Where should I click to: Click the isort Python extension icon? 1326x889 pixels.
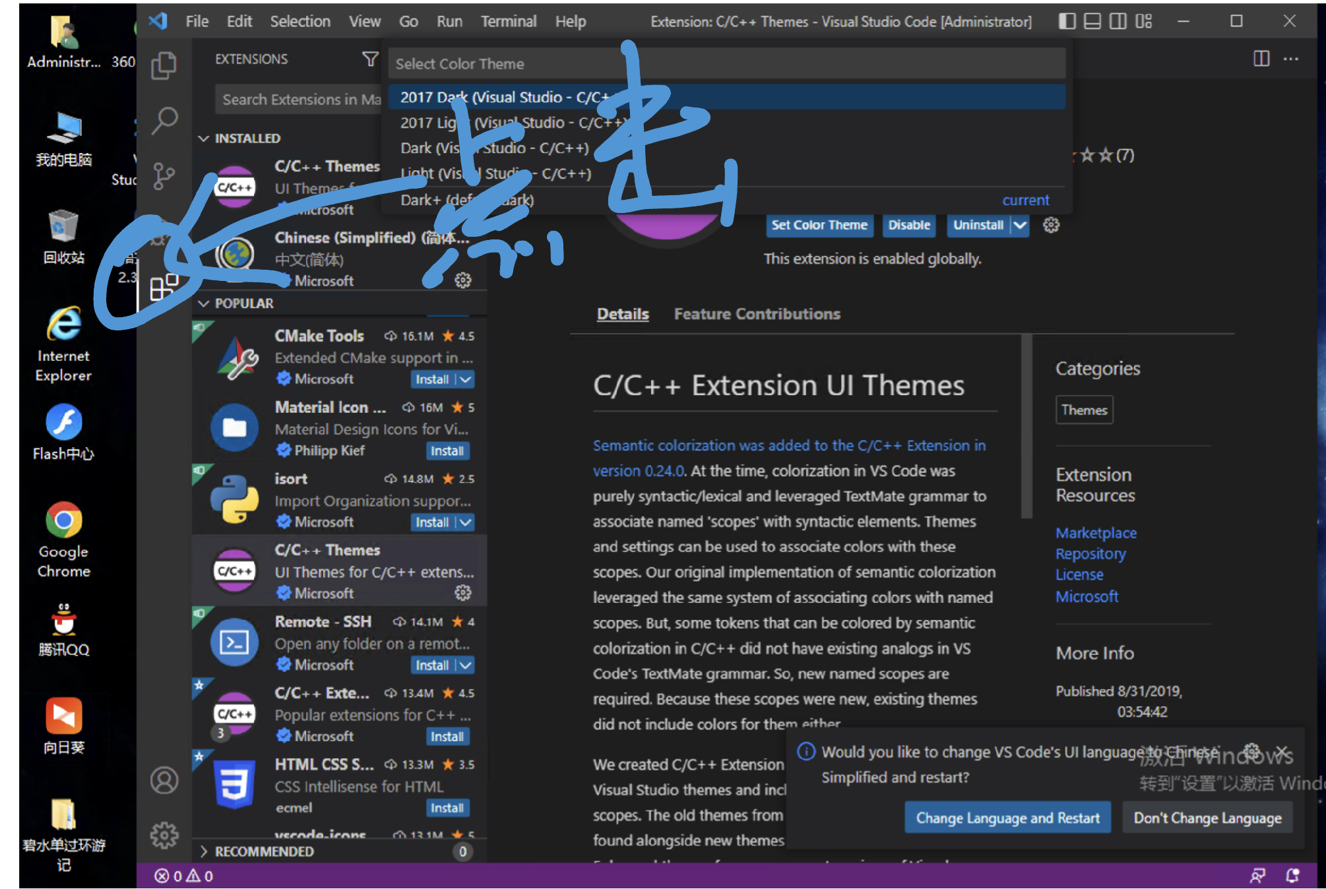point(235,499)
